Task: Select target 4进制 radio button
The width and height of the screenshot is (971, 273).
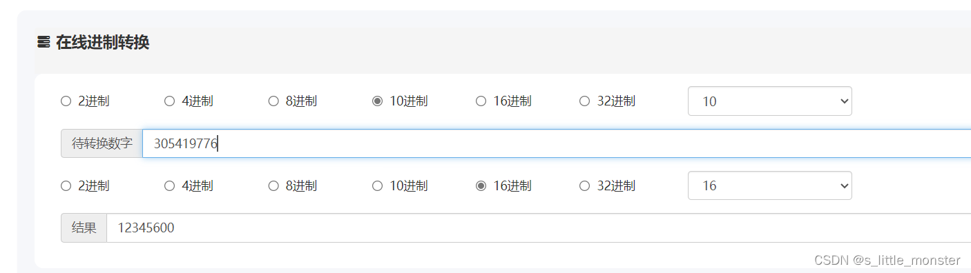Action: [170, 185]
